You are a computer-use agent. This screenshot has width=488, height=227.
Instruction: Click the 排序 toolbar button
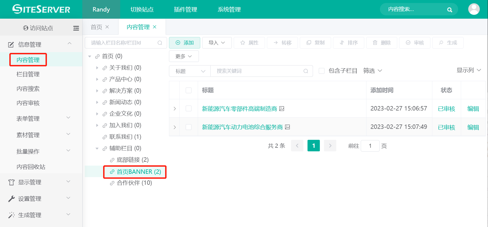pos(348,43)
